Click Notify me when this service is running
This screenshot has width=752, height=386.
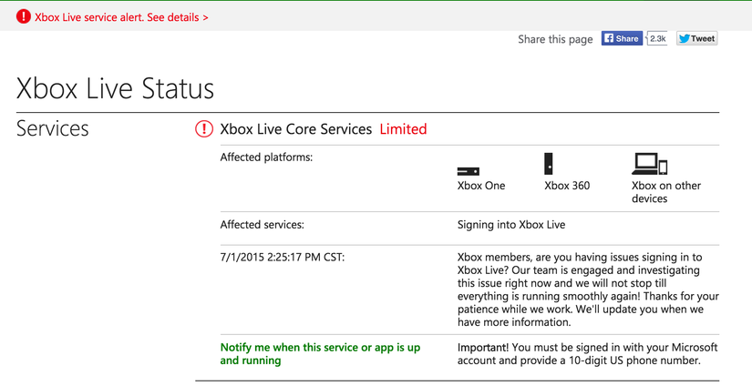(x=320, y=354)
